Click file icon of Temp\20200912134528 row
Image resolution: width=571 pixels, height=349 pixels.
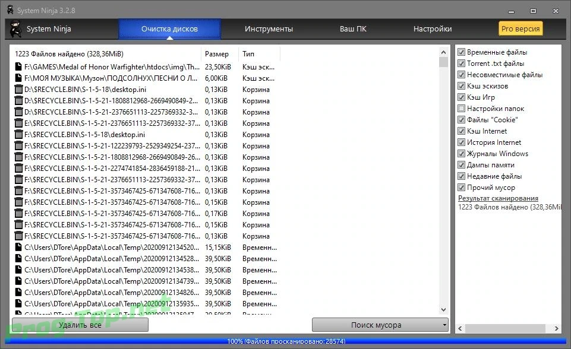coord(18,258)
